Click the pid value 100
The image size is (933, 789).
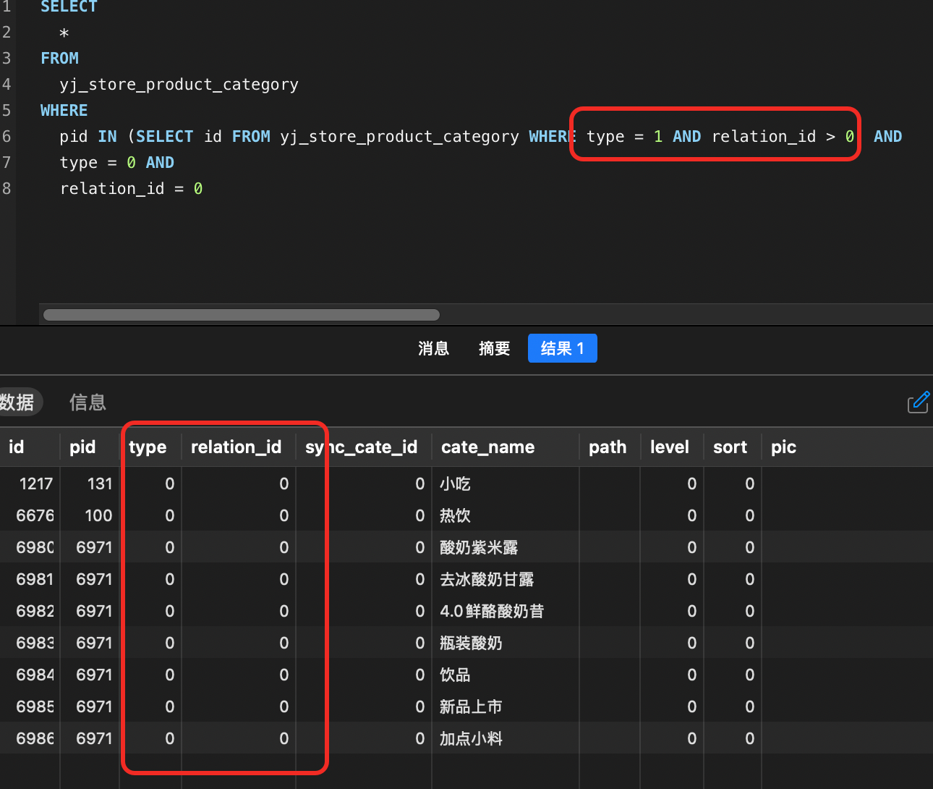(x=98, y=515)
